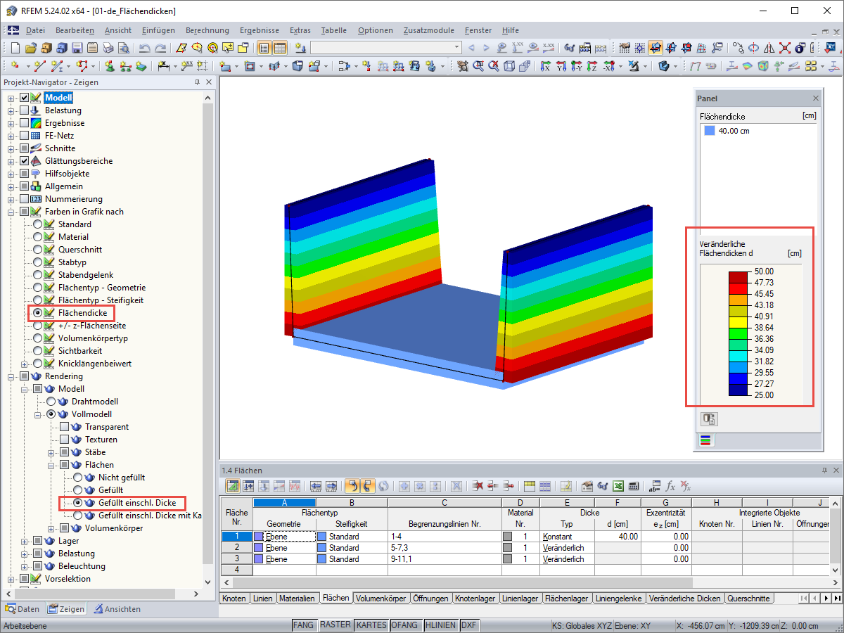Click the Print icon in the toolbar

click(107, 48)
